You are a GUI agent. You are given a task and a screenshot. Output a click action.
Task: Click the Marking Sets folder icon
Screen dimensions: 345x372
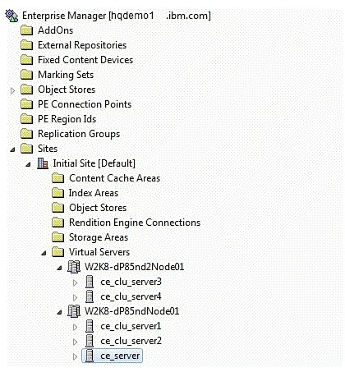[x=27, y=75]
